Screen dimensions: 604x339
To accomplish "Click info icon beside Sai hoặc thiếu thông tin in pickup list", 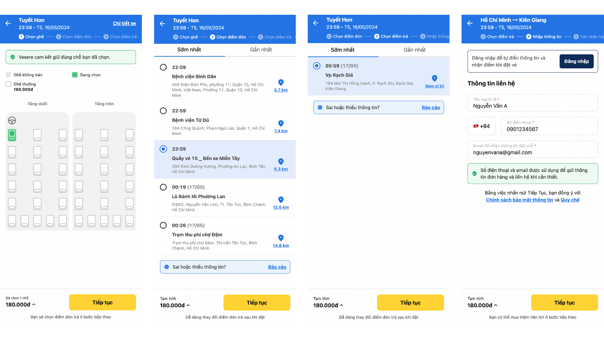I will click(166, 267).
